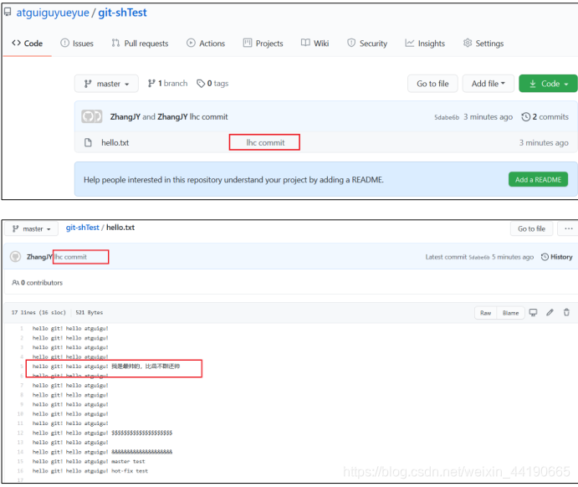Click the text 'master test' on line 15
Screen dimensions: 578x487
click(x=128, y=461)
